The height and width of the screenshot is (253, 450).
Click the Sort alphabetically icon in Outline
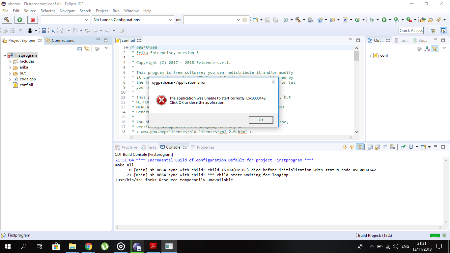(427, 49)
